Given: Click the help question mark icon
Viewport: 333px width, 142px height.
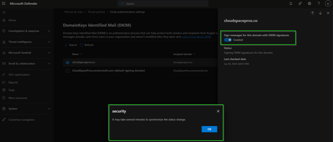Looking at the screenshot, I should [x=319, y=4].
